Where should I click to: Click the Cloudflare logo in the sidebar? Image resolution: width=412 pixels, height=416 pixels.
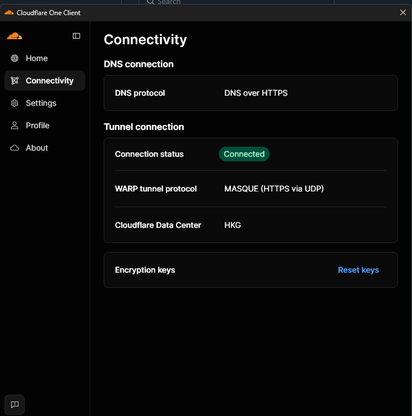click(x=15, y=36)
